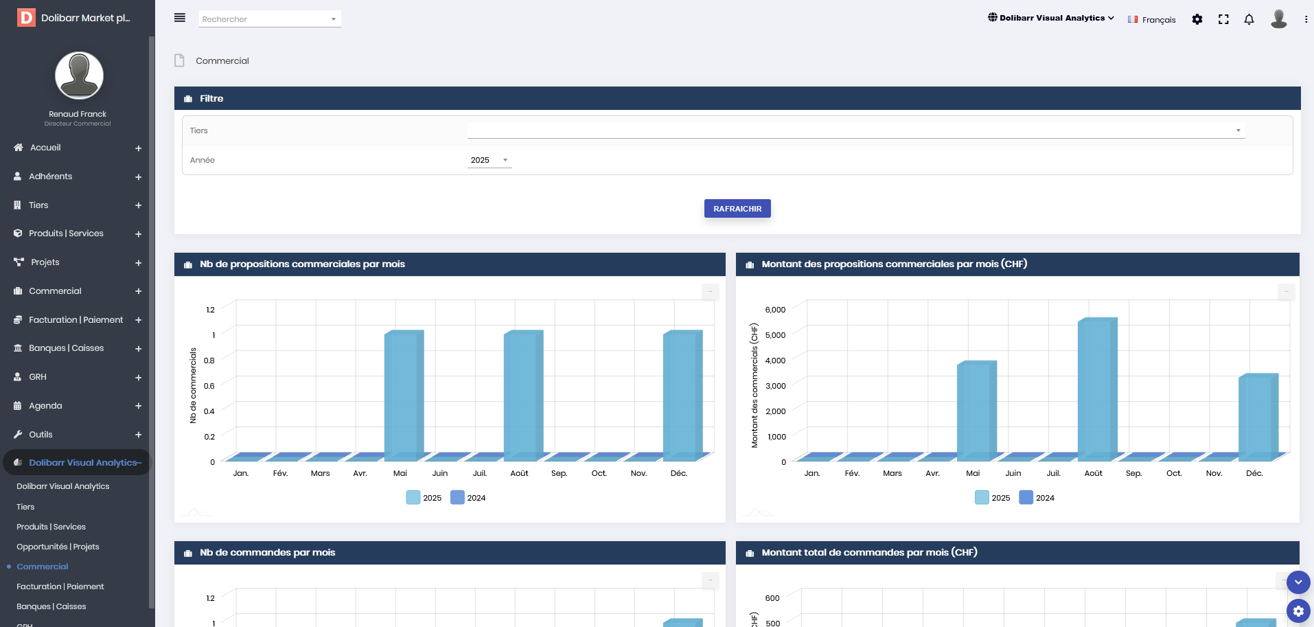Open the vertical three-dot menu

click(x=1306, y=19)
